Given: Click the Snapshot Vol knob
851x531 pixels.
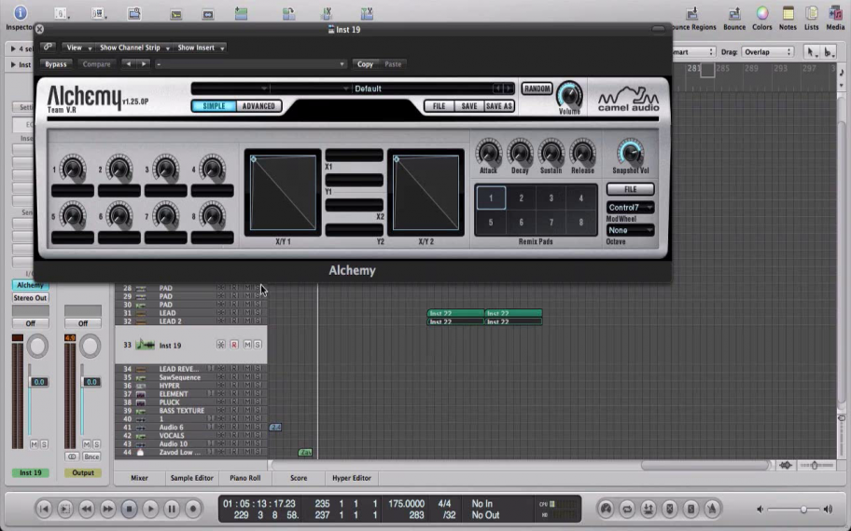Looking at the screenshot, I should pyautogui.click(x=630, y=152).
